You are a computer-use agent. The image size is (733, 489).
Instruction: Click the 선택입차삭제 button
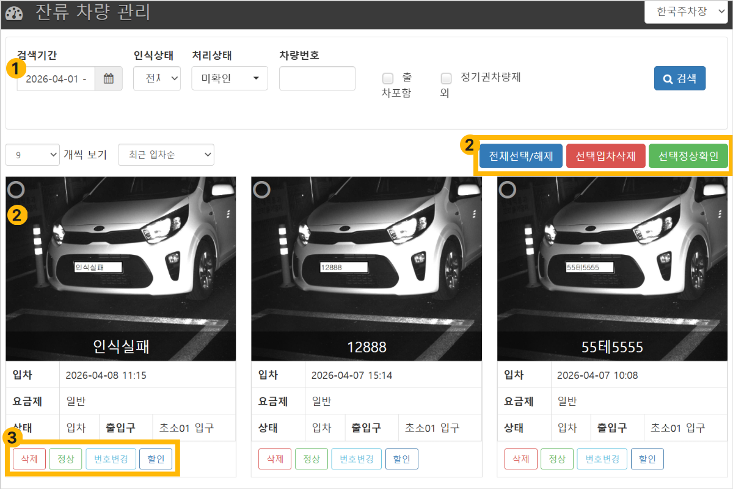click(606, 156)
